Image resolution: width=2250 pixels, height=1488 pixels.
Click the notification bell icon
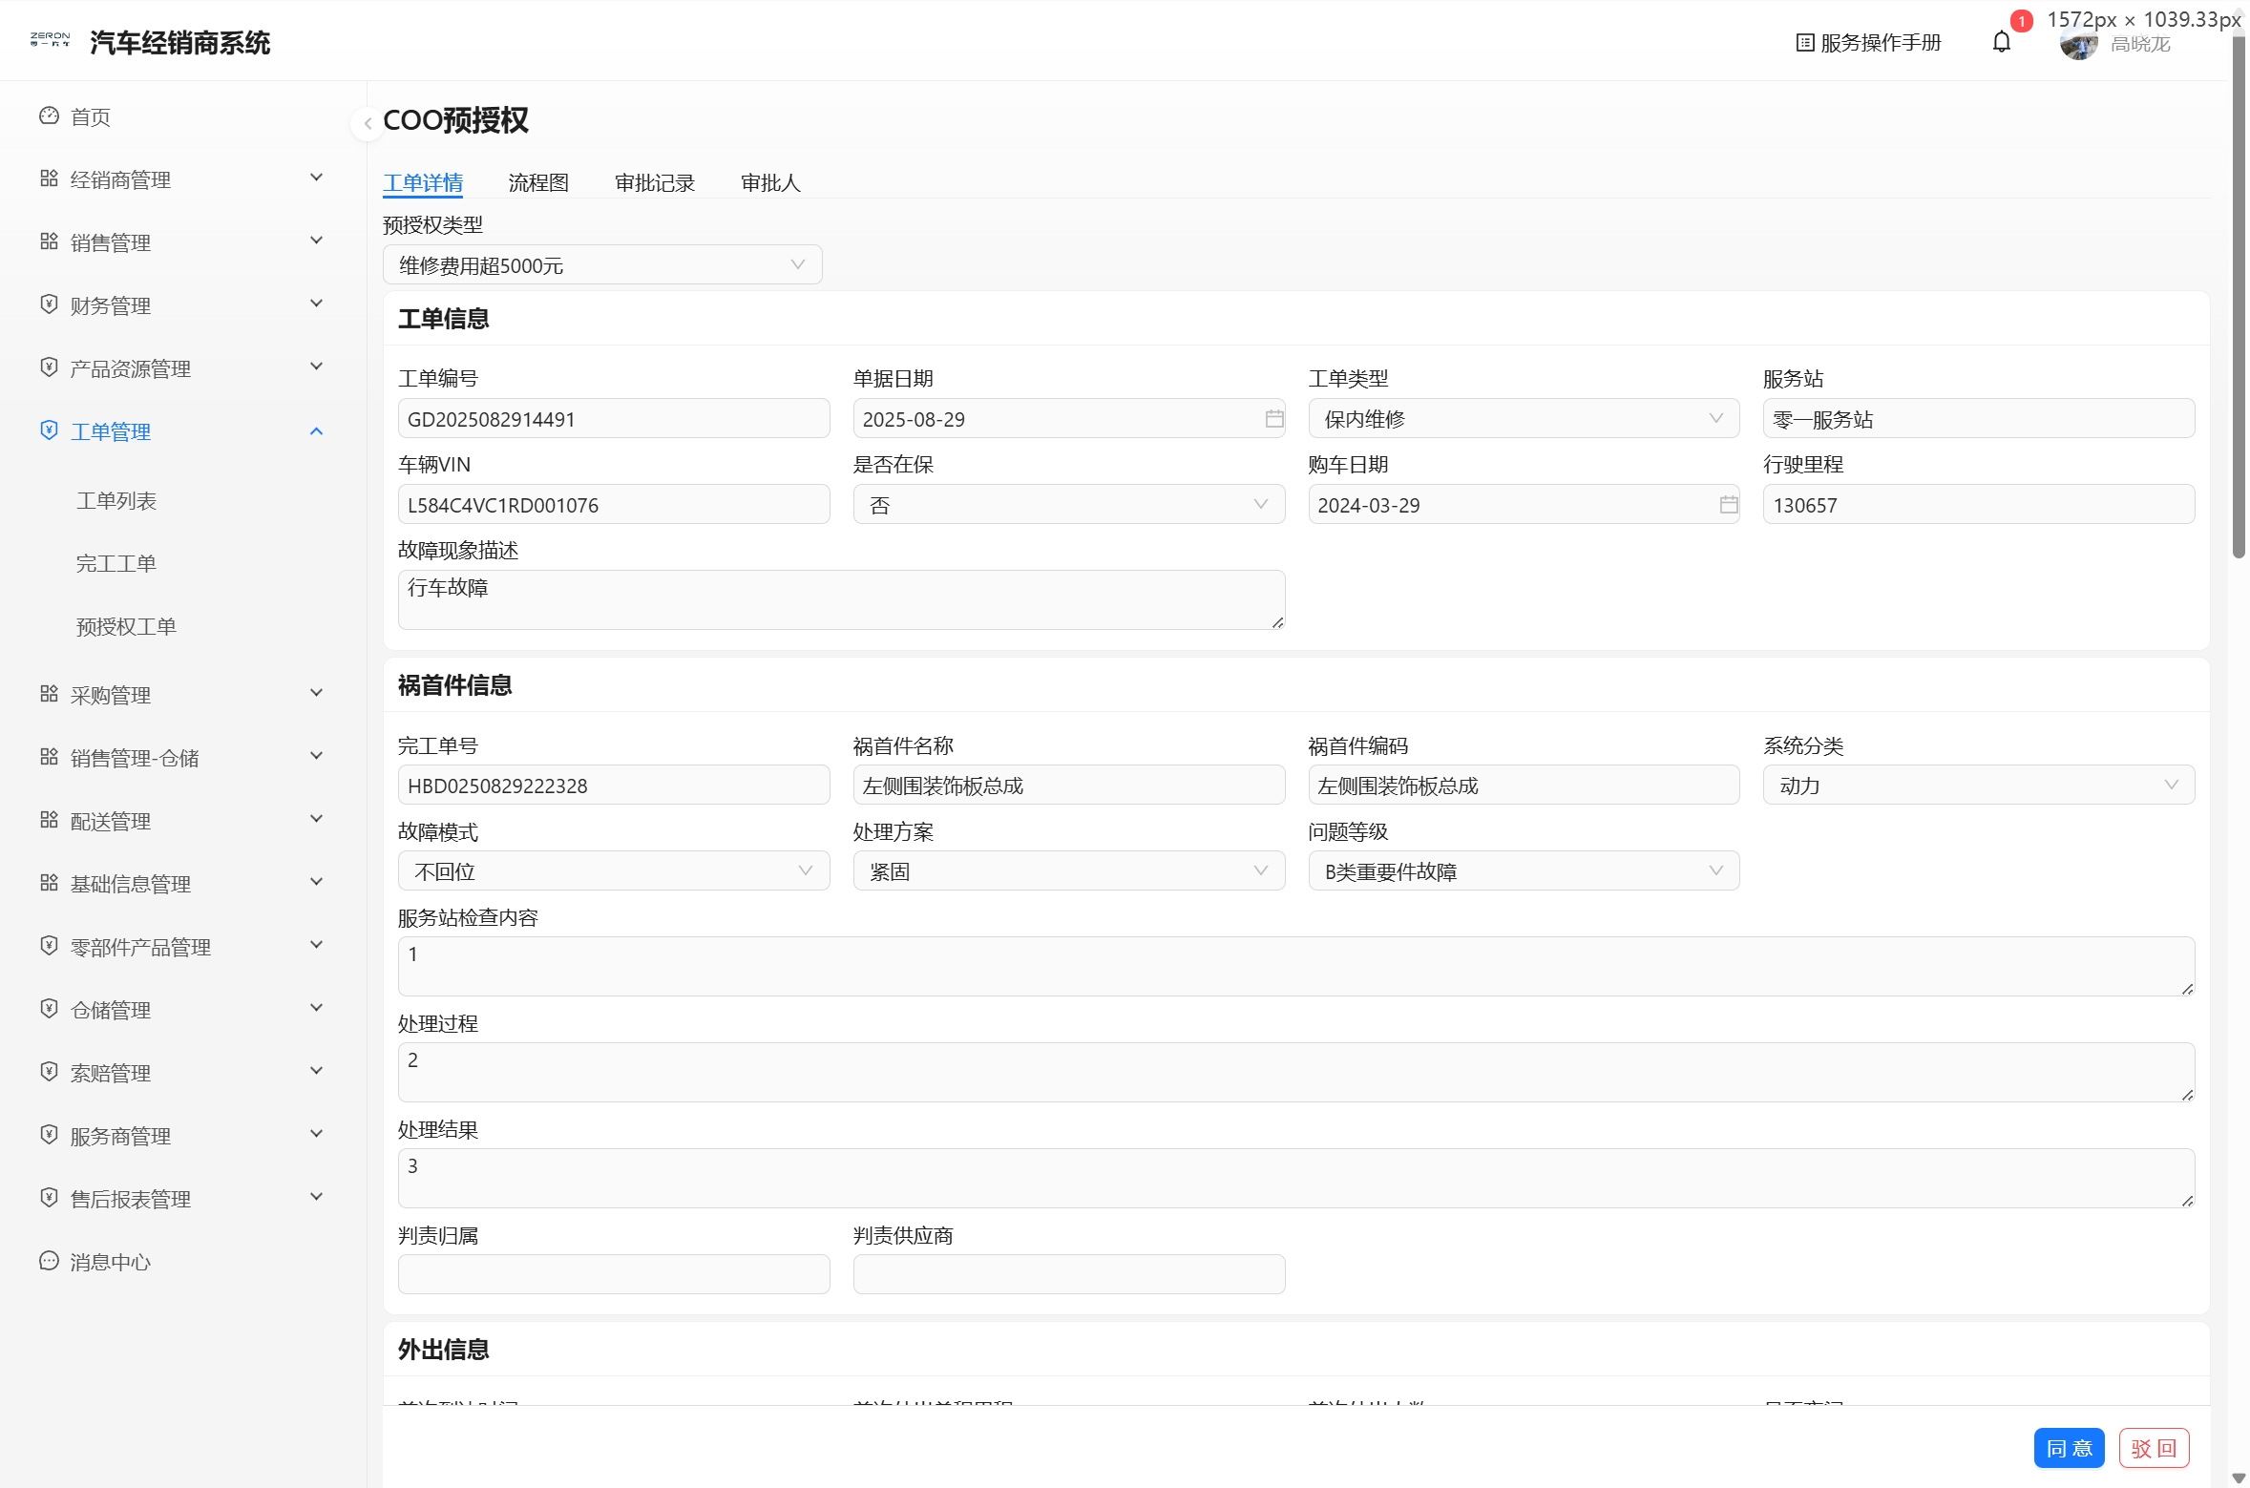(2002, 42)
